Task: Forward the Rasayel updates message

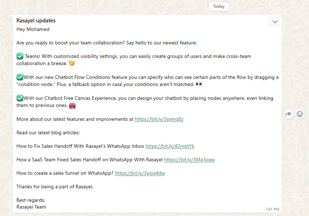Action: coord(288,114)
